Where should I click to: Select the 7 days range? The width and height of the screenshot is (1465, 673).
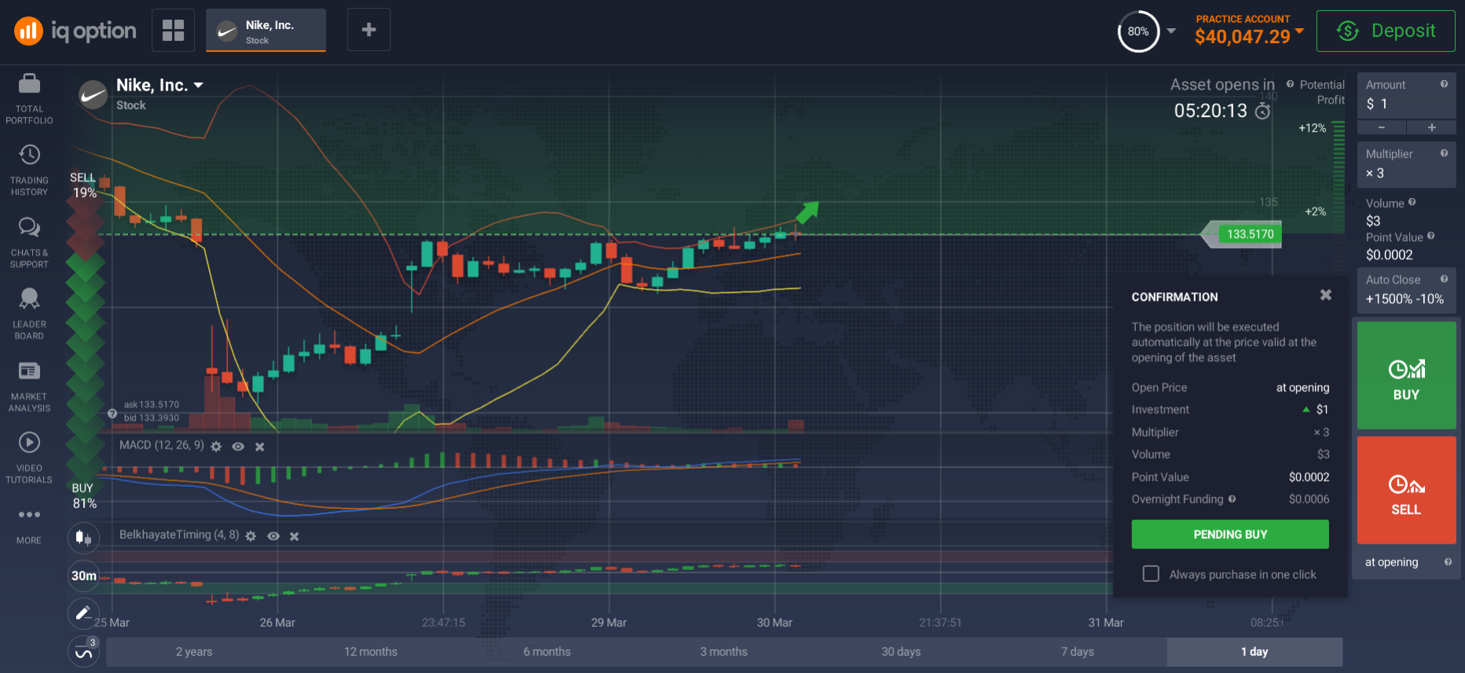(1078, 652)
